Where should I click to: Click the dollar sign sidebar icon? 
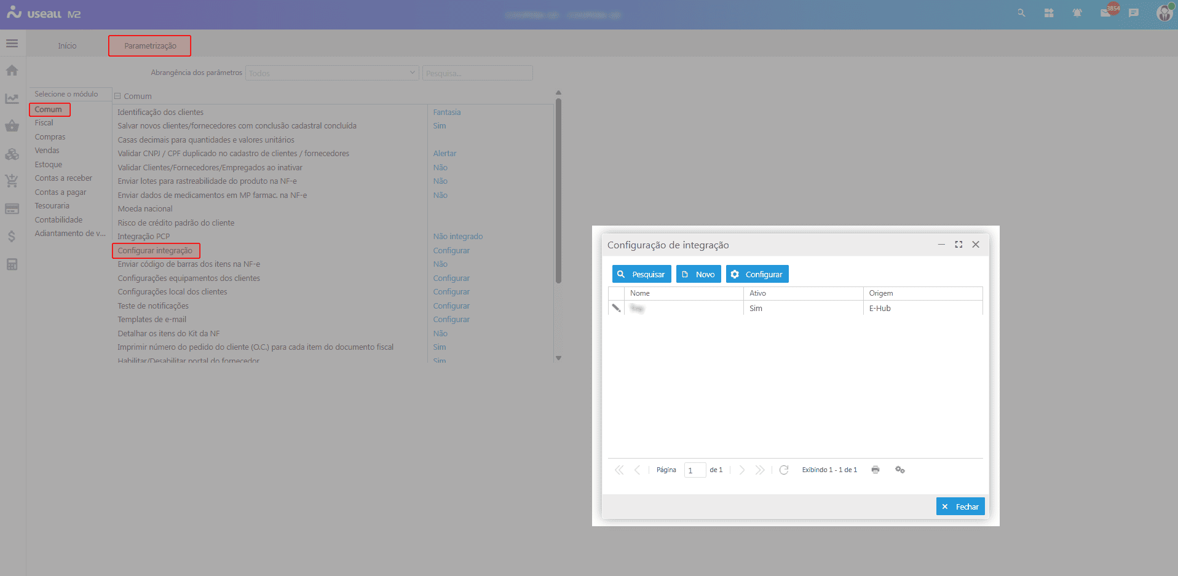(x=12, y=236)
